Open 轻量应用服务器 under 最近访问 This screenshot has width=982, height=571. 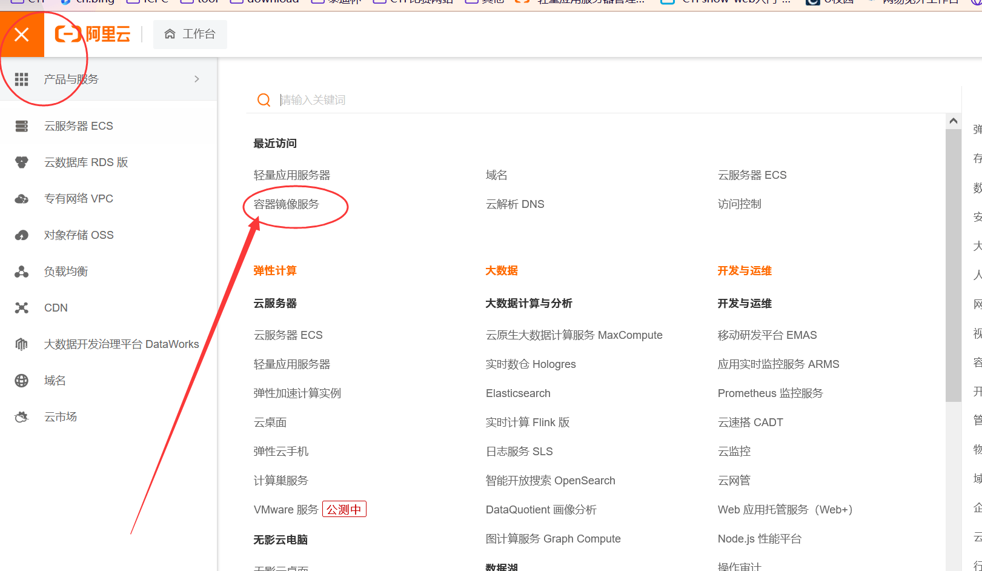pyautogui.click(x=292, y=175)
